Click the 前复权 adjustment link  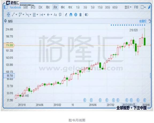pos(143,21)
